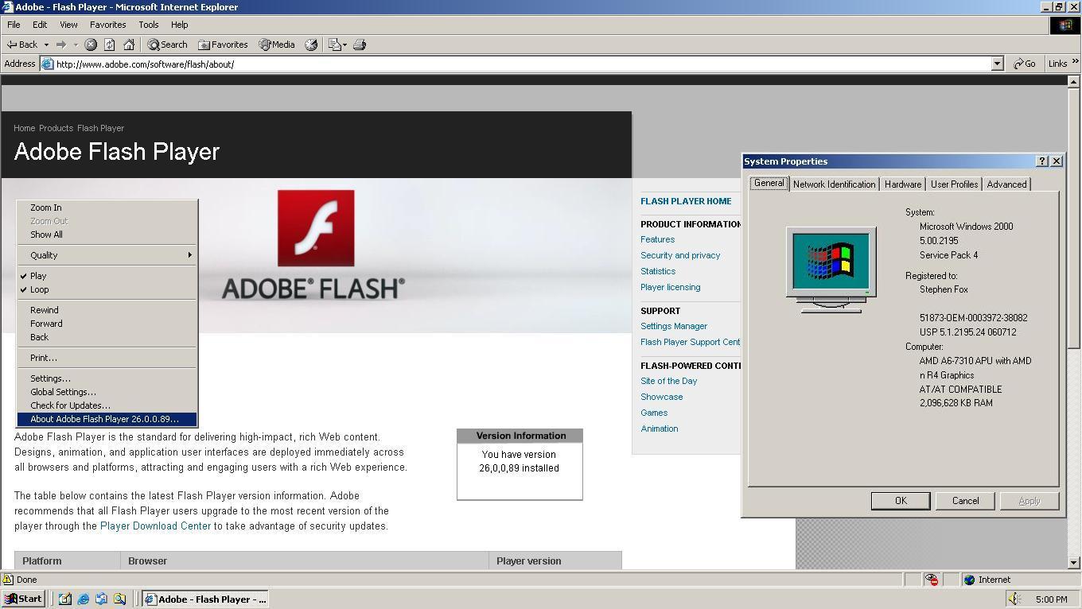Open the Start menu
The image size is (1082, 609).
click(x=23, y=599)
